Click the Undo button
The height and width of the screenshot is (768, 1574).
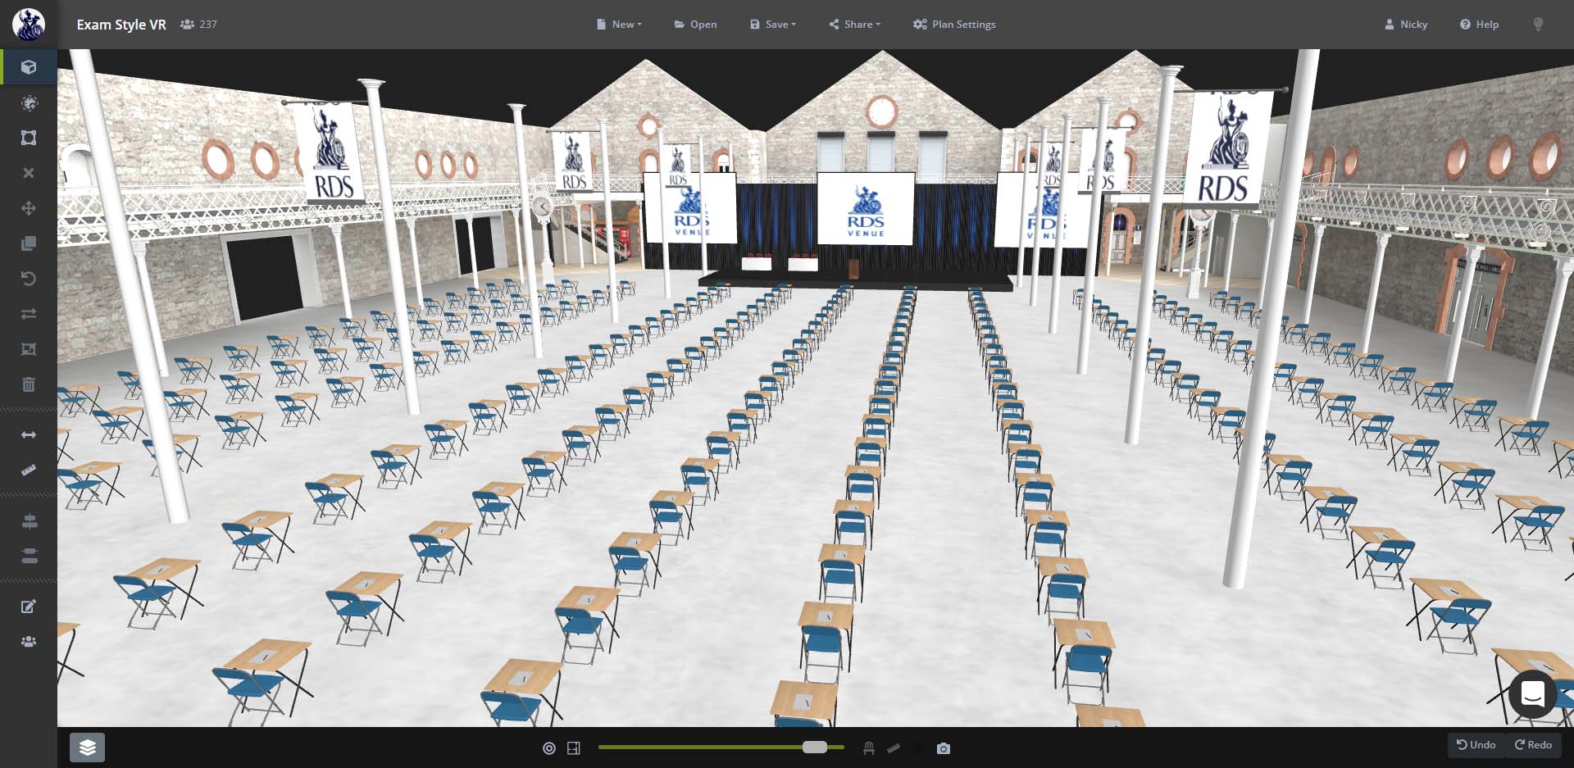[x=1476, y=745]
